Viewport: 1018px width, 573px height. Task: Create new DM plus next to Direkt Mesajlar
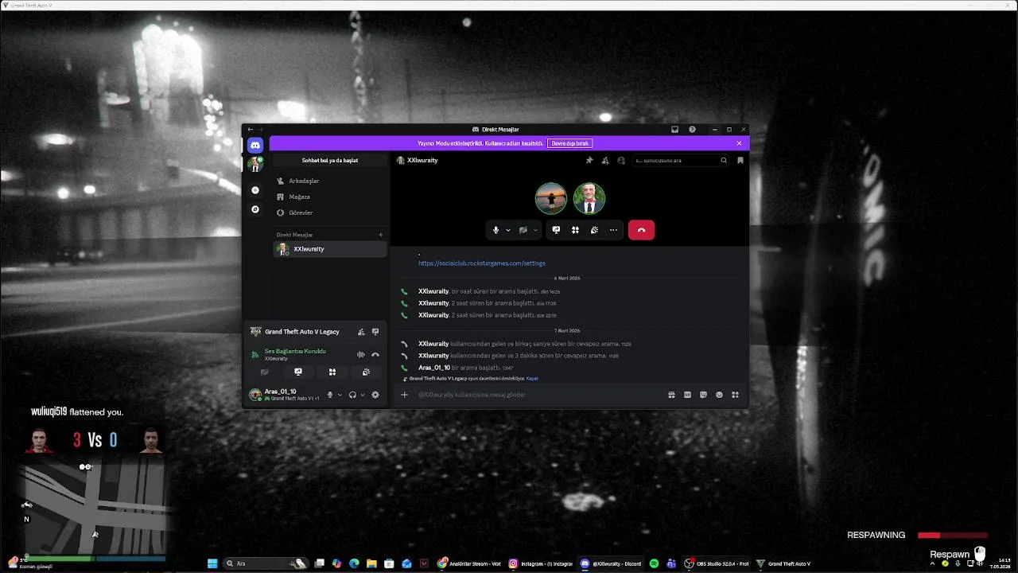coord(380,235)
